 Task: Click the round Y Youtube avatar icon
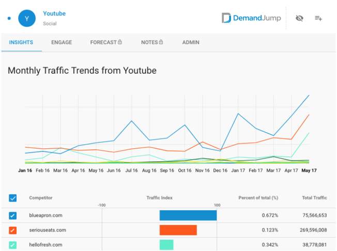coord(27,19)
